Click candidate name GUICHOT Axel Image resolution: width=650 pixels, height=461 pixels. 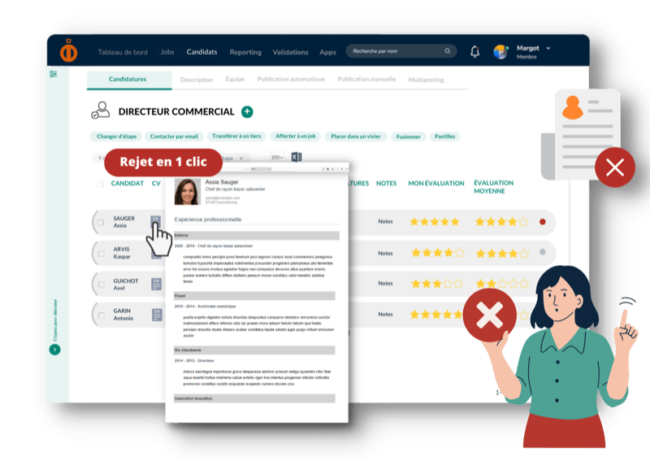(126, 285)
